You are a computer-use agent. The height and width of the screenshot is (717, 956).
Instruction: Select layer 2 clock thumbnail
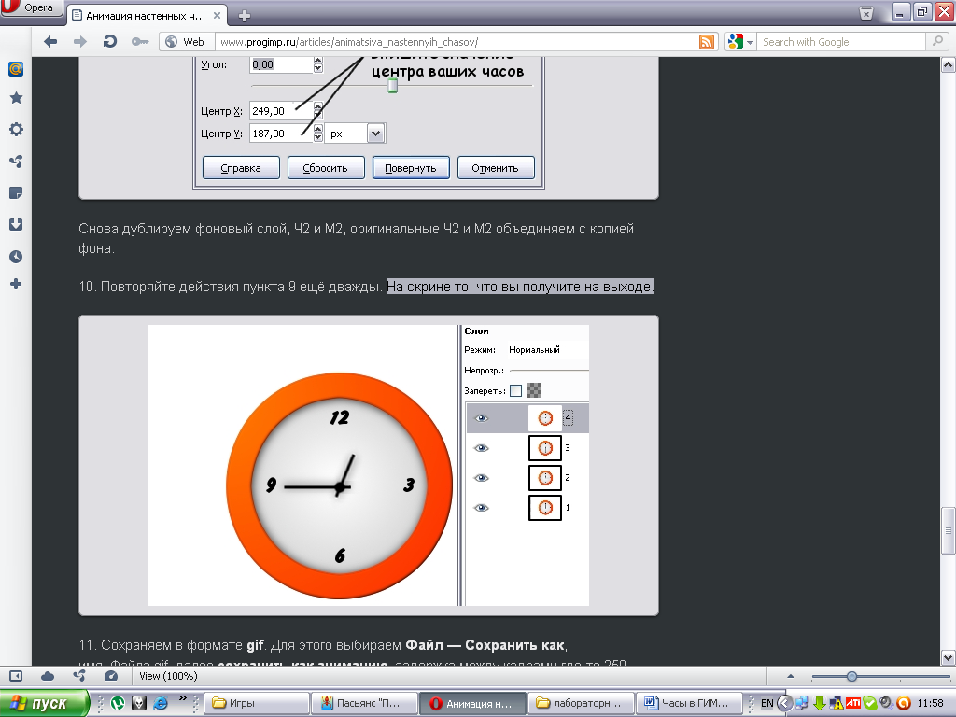pos(545,478)
